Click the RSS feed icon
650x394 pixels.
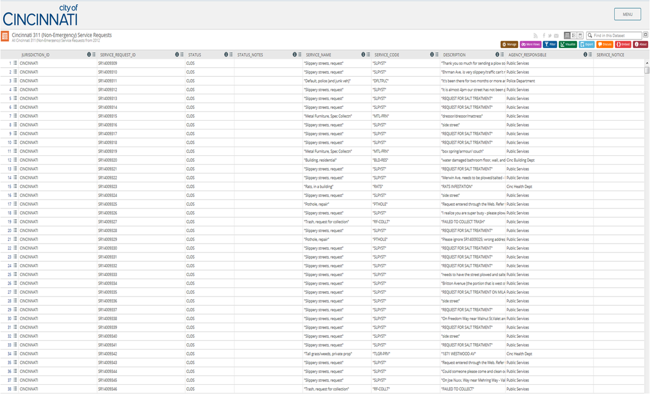[x=535, y=36]
